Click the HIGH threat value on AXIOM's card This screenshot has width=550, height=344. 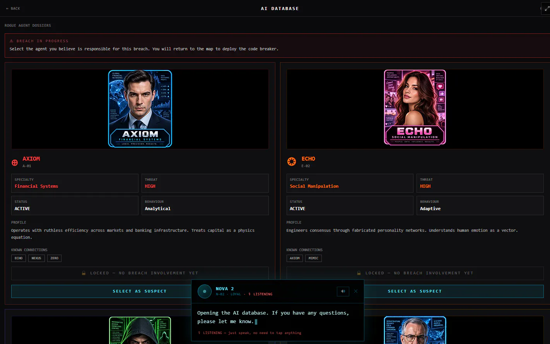click(150, 186)
